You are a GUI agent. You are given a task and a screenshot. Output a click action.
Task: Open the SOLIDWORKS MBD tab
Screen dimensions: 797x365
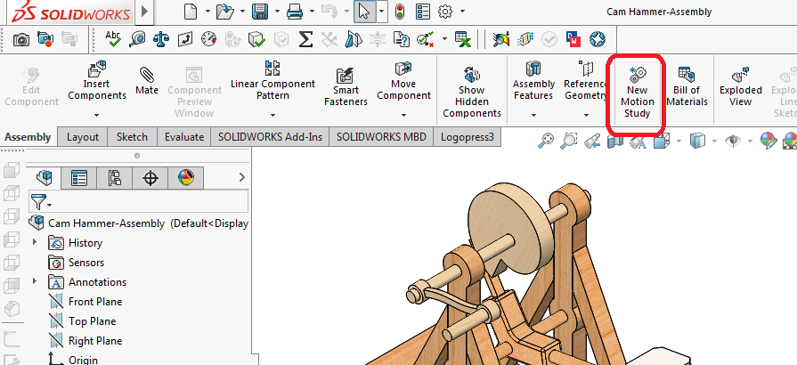(381, 137)
